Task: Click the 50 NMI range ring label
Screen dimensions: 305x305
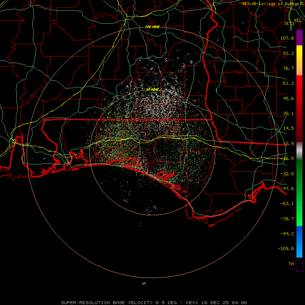Action: (152, 89)
